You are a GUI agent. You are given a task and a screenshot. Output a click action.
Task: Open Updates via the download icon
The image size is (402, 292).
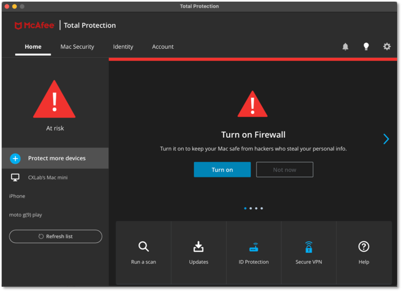tap(198, 247)
